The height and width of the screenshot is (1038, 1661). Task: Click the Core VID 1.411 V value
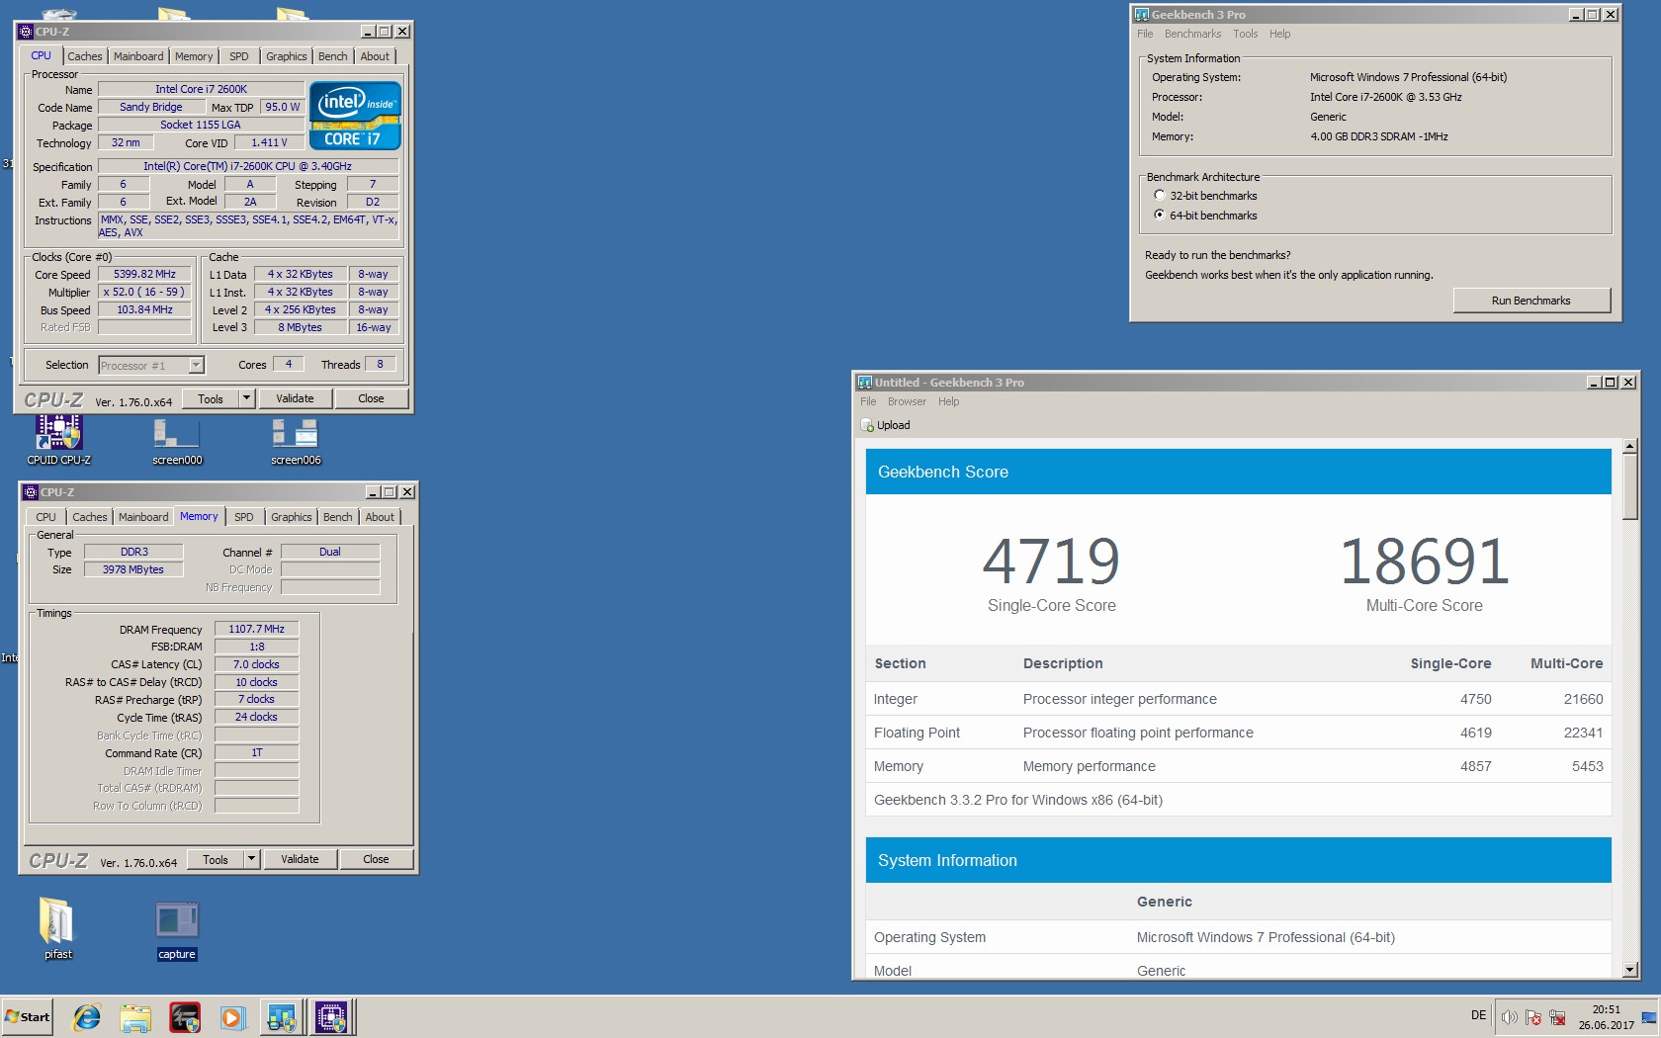269,142
